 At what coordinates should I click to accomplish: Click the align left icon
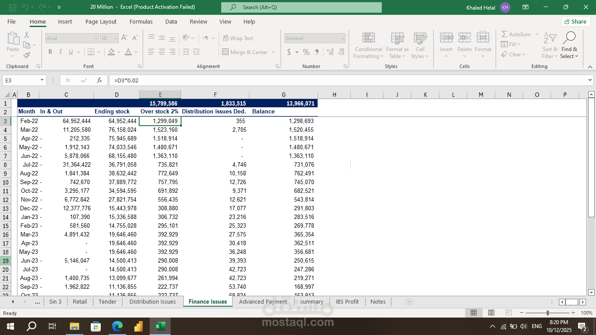coord(151,52)
